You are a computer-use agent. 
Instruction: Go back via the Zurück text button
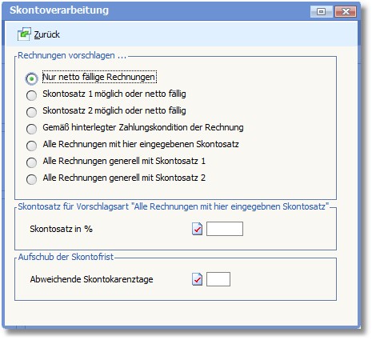click(x=46, y=34)
